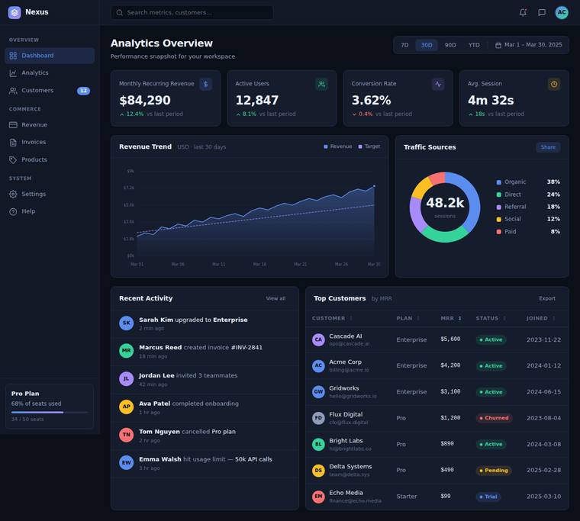Click the Help question mark icon
Image resolution: width=580 pixels, height=521 pixels.
(13, 211)
